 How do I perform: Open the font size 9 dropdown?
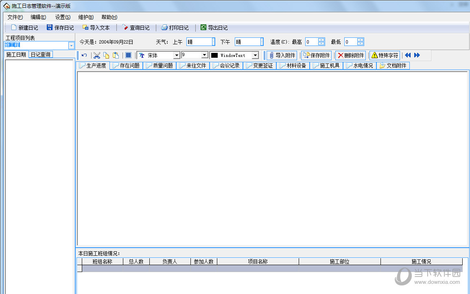point(204,55)
